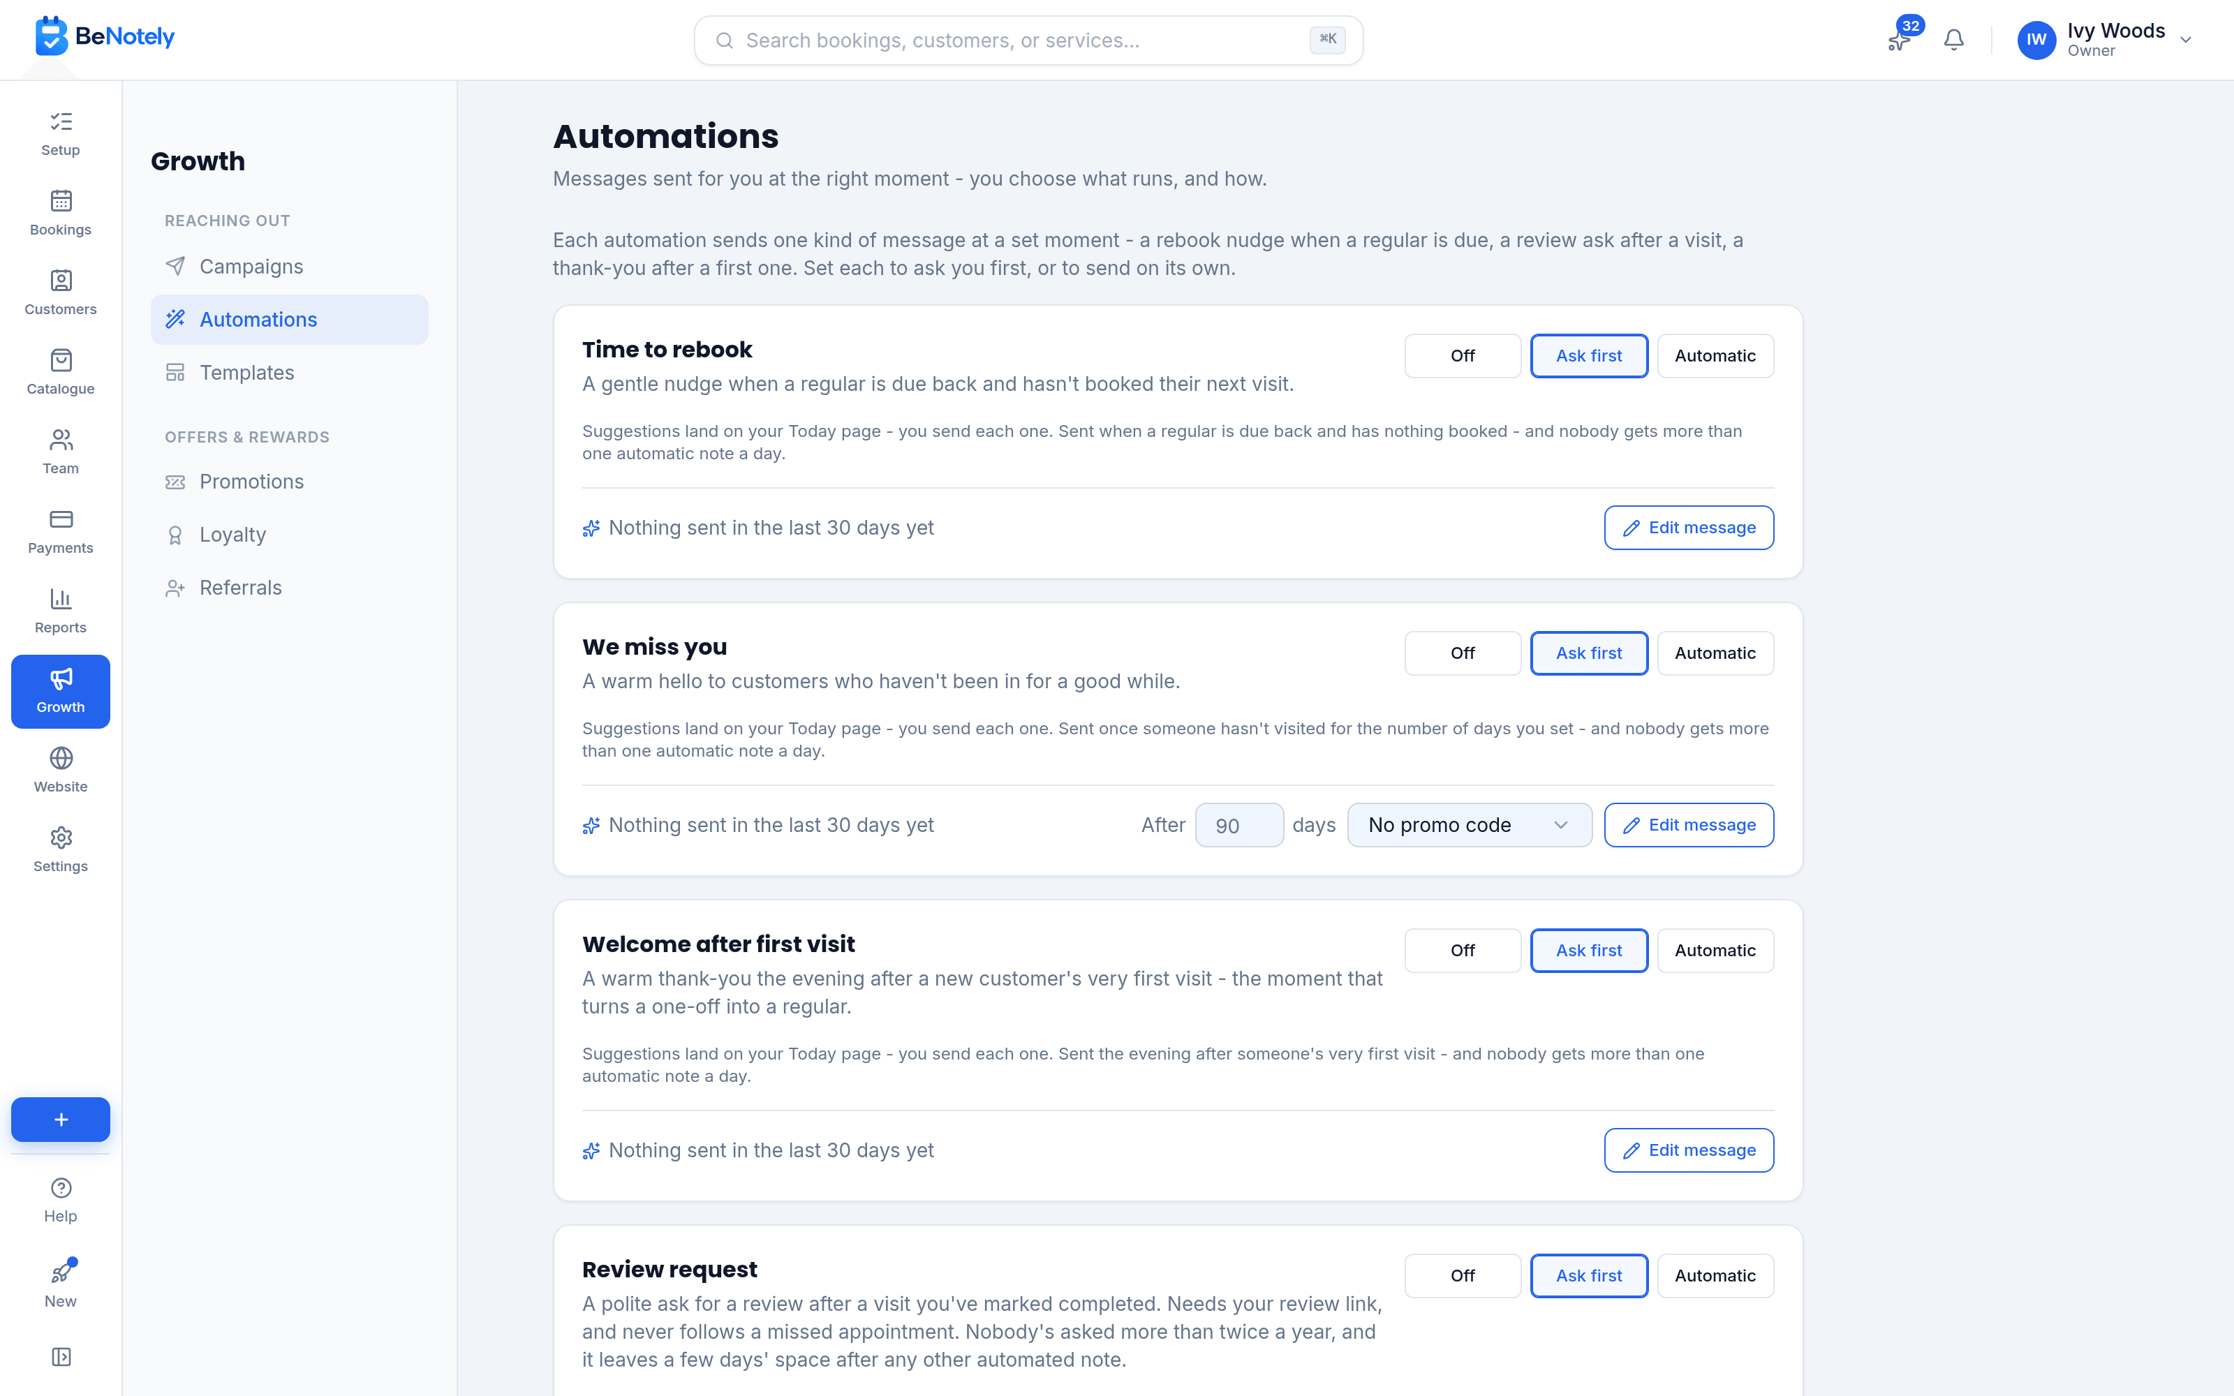Open the Bookings calendar icon

(61, 200)
